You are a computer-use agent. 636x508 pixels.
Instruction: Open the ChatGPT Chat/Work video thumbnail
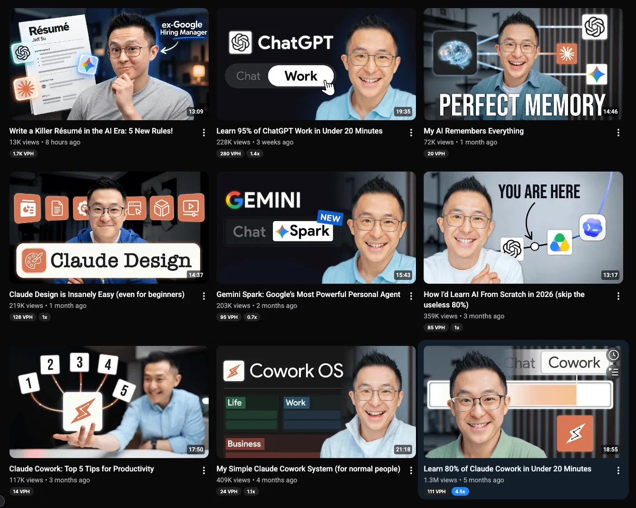coord(316,64)
